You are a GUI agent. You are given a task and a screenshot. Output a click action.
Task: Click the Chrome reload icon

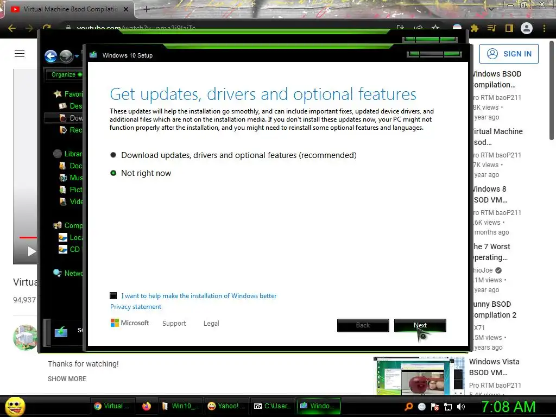[x=47, y=28]
